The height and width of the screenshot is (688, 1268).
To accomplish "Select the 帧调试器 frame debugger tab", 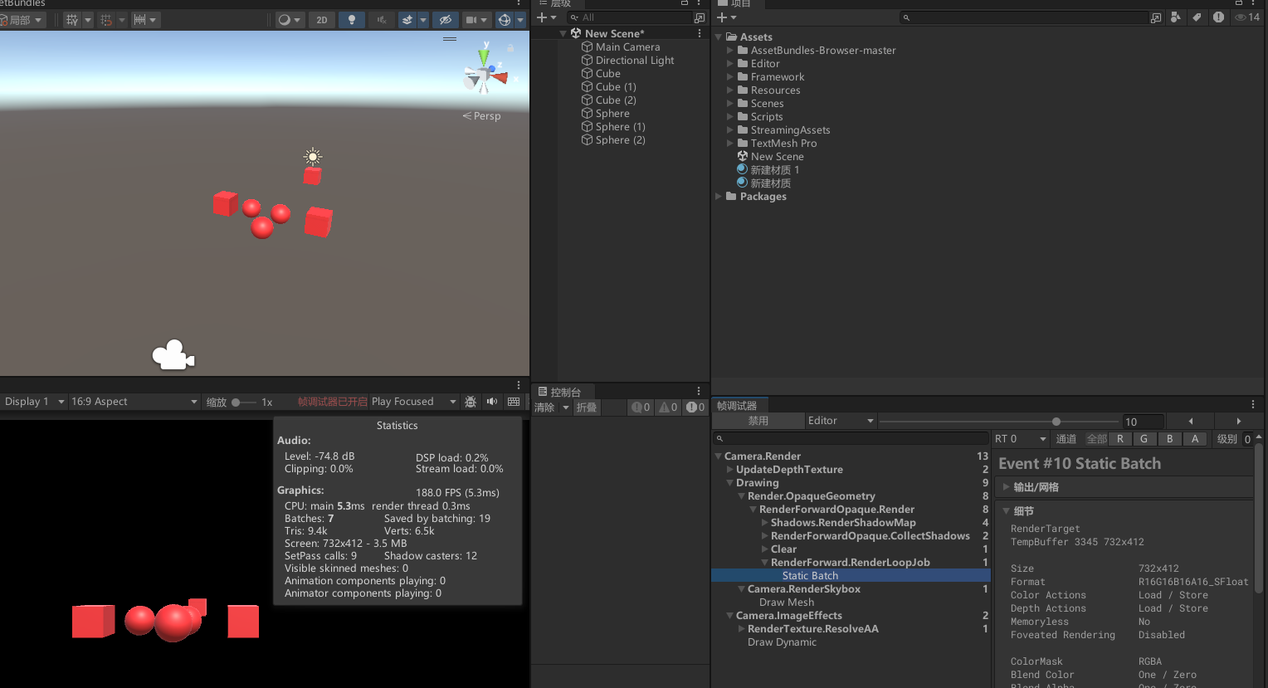I will 737,406.
